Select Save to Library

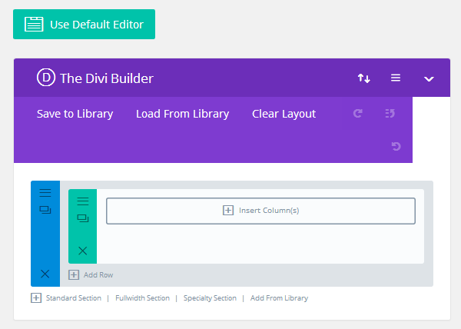coord(75,114)
